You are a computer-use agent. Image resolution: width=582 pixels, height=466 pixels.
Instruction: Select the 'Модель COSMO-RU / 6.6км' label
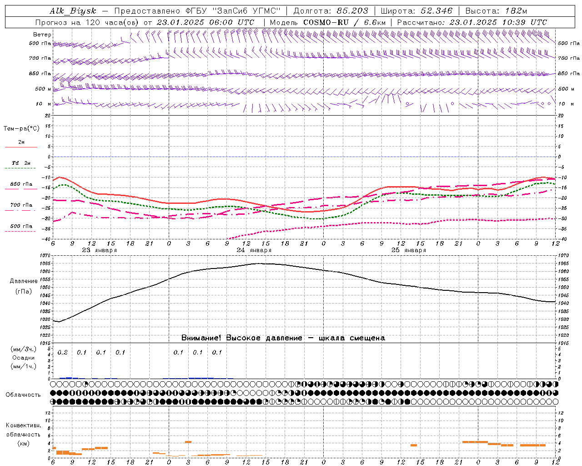click(328, 22)
